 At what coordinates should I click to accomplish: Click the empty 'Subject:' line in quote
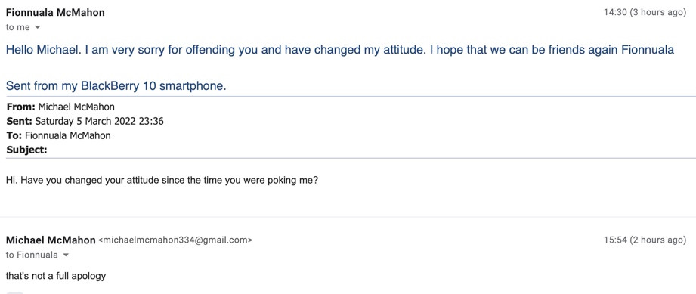pyautogui.click(x=26, y=150)
